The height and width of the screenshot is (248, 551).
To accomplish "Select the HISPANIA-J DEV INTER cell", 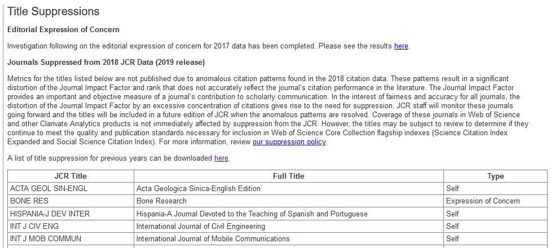I will coord(70,214).
